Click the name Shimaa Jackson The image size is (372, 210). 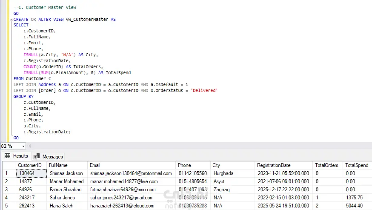66,173
